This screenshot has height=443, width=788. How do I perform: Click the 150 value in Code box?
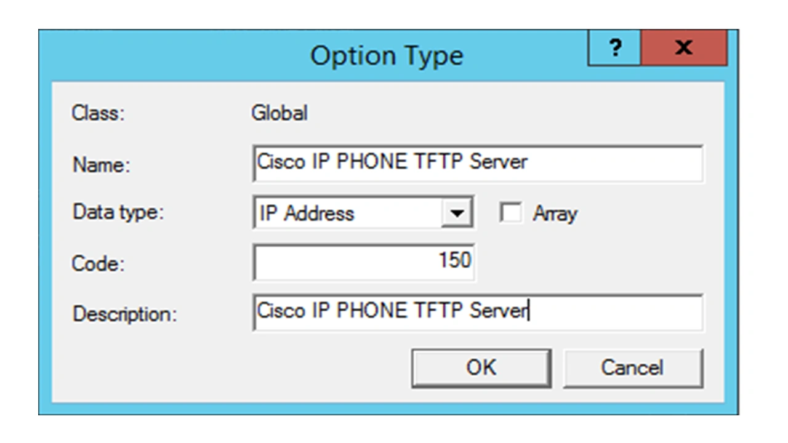point(454,260)
